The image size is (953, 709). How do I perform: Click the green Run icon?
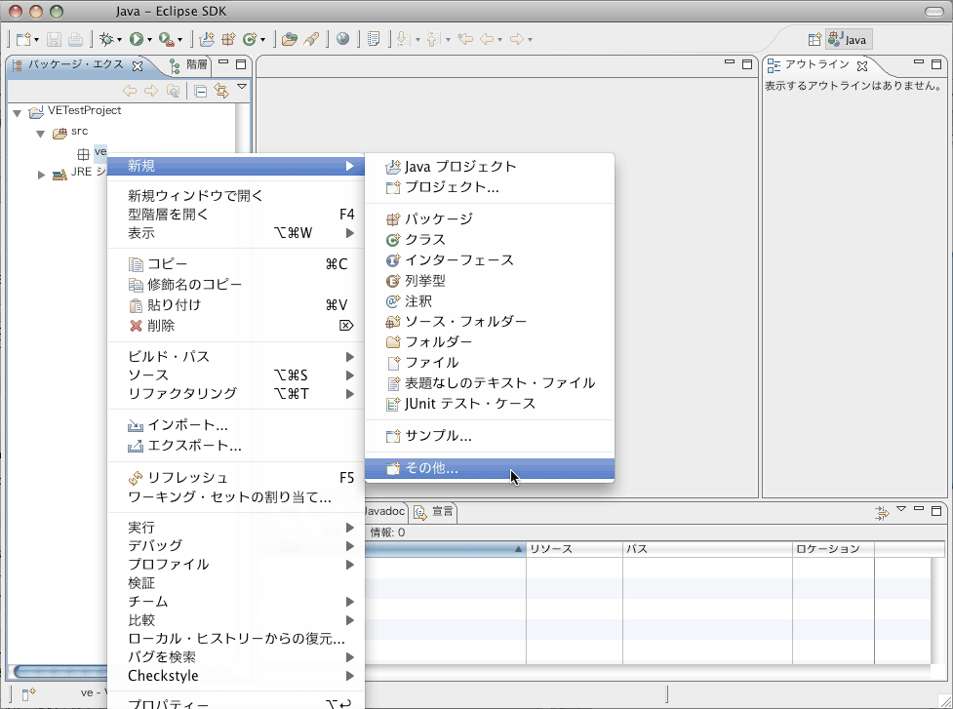coord(137,39)
